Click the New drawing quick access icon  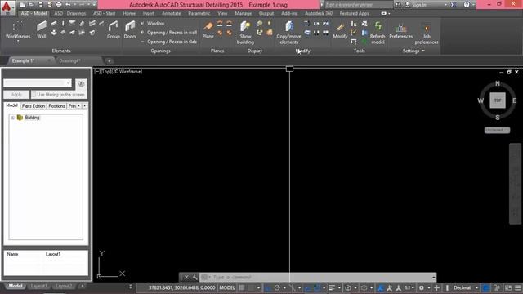(x=22, y=5)
